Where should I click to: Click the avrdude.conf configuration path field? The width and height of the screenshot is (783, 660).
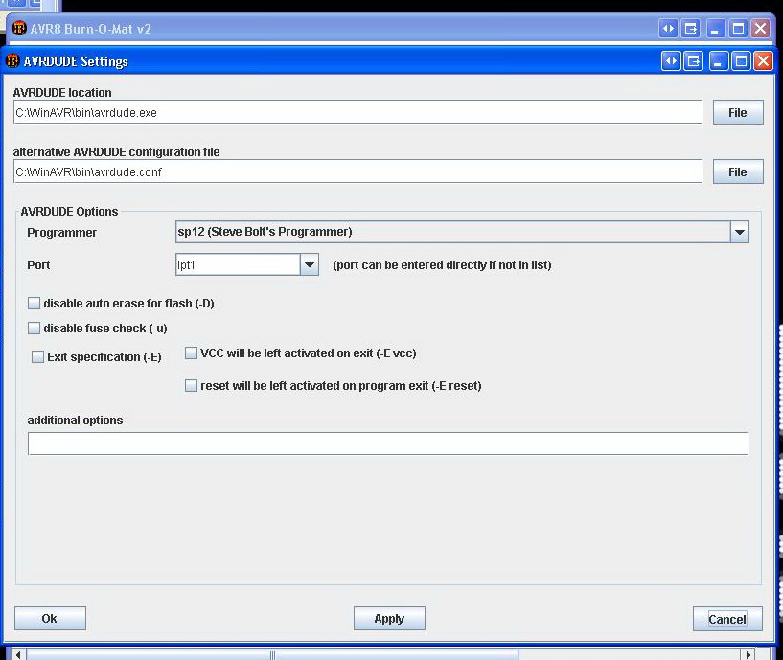point(357,171)
